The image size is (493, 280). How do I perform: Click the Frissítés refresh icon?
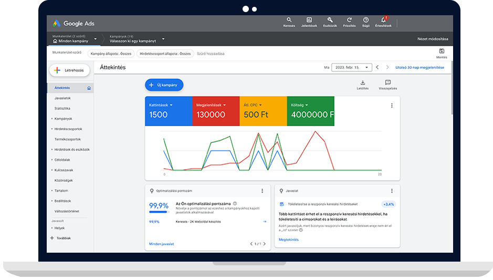(349, 20)
